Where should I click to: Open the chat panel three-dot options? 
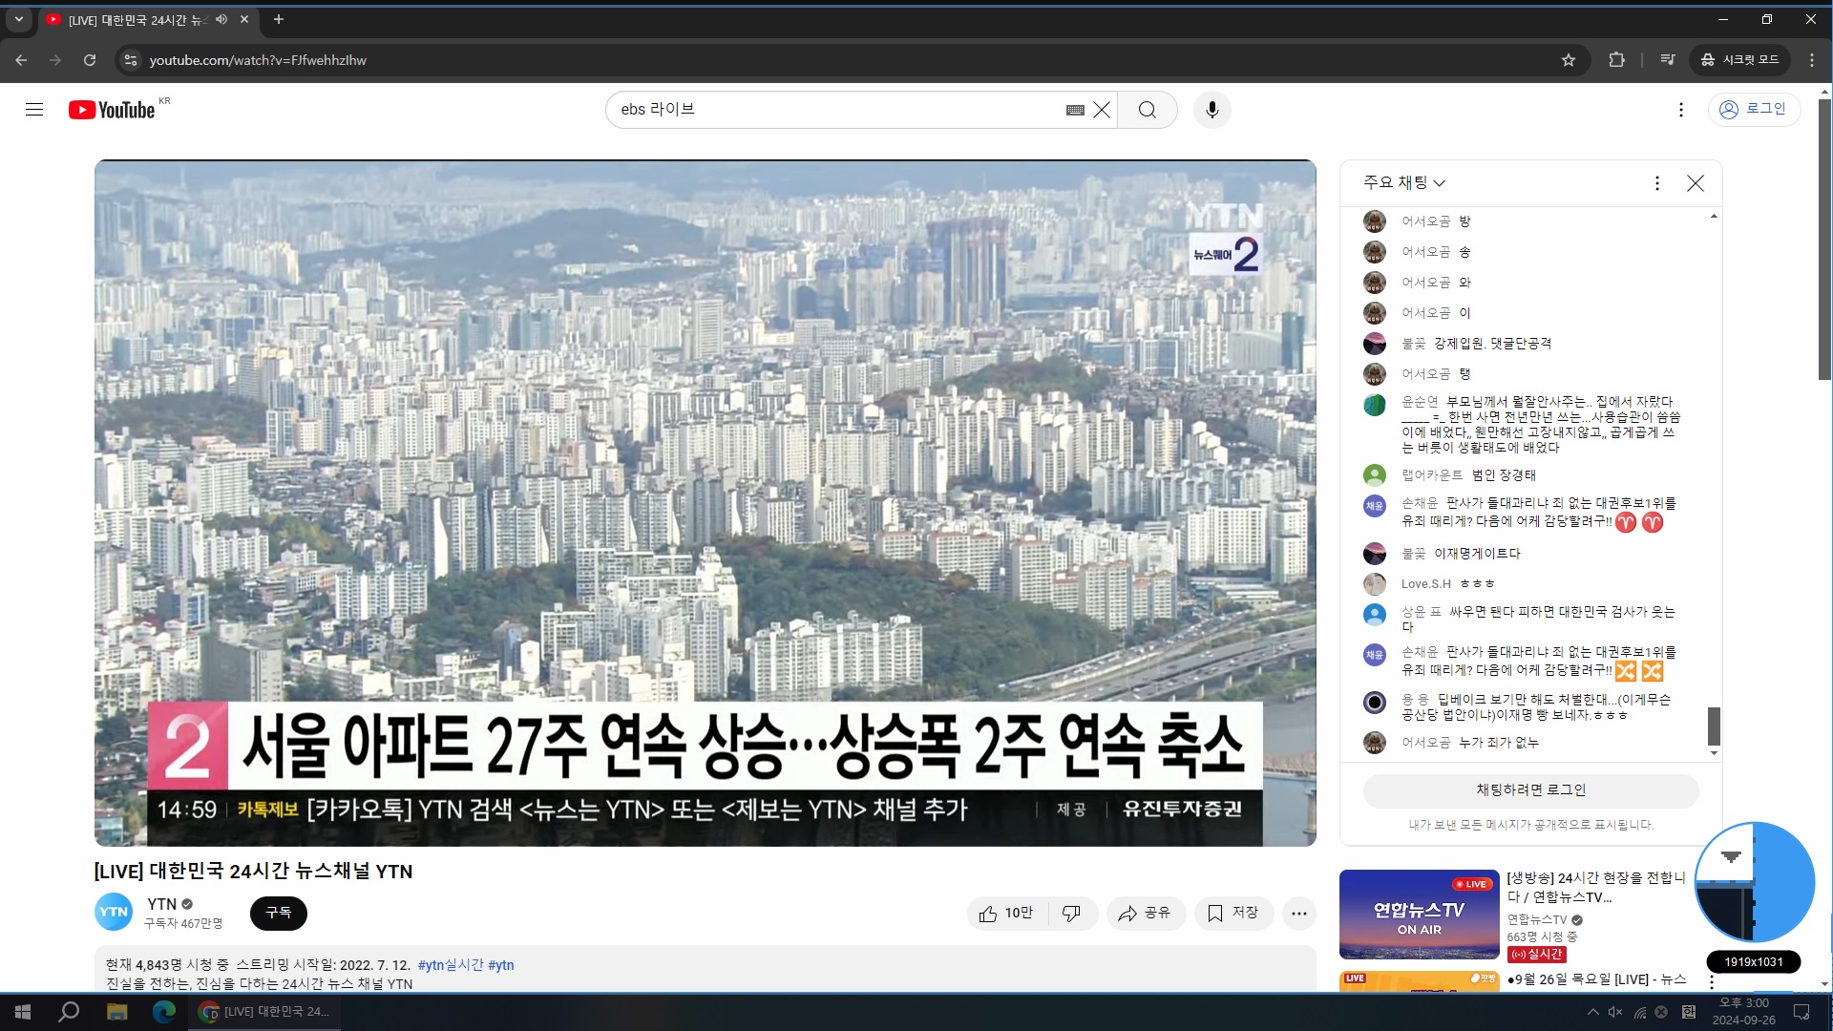coord(1657,183)
